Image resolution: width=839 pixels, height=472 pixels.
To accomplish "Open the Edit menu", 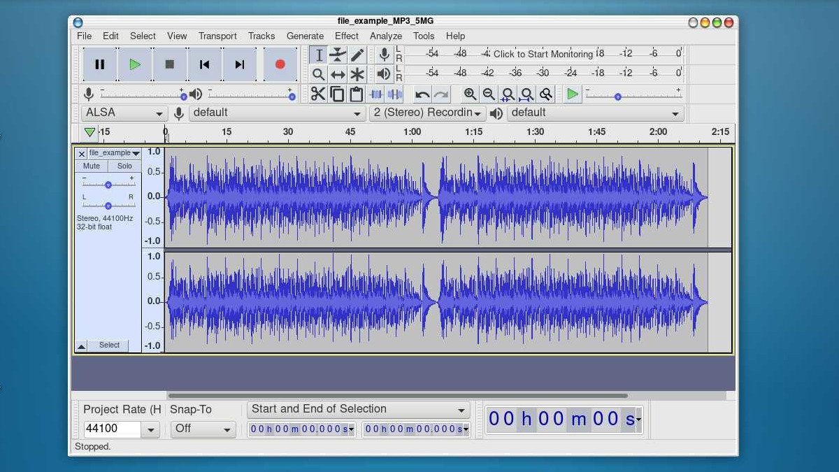I will tap(110, 36).
